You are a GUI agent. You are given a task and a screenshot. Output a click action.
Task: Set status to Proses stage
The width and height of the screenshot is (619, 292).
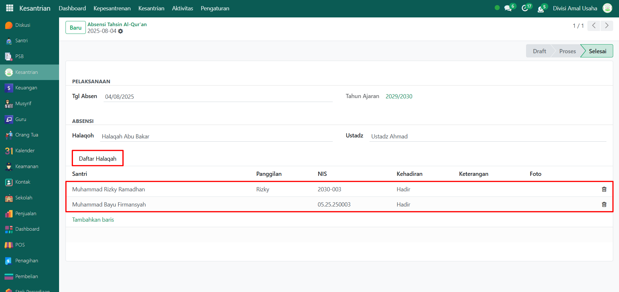(x=567, y=51)
